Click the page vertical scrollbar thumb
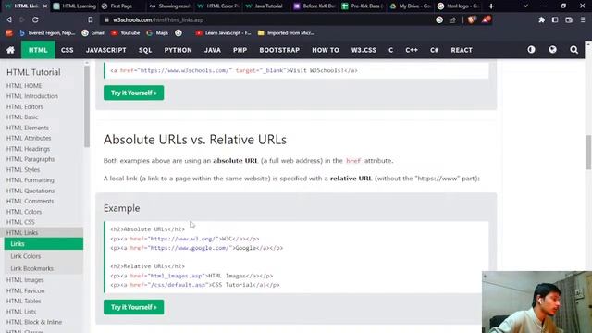Screen dimensions: 592x333 588,152
